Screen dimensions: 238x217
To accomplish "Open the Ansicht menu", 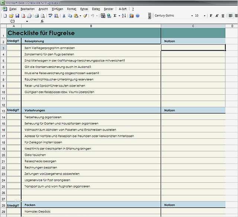I will coord(43,9).
